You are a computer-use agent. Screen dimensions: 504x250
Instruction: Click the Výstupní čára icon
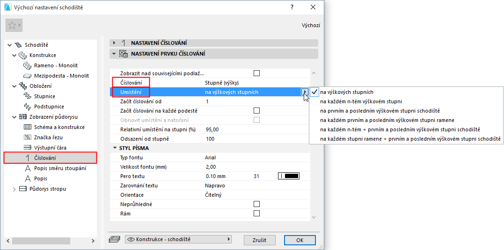27,148
